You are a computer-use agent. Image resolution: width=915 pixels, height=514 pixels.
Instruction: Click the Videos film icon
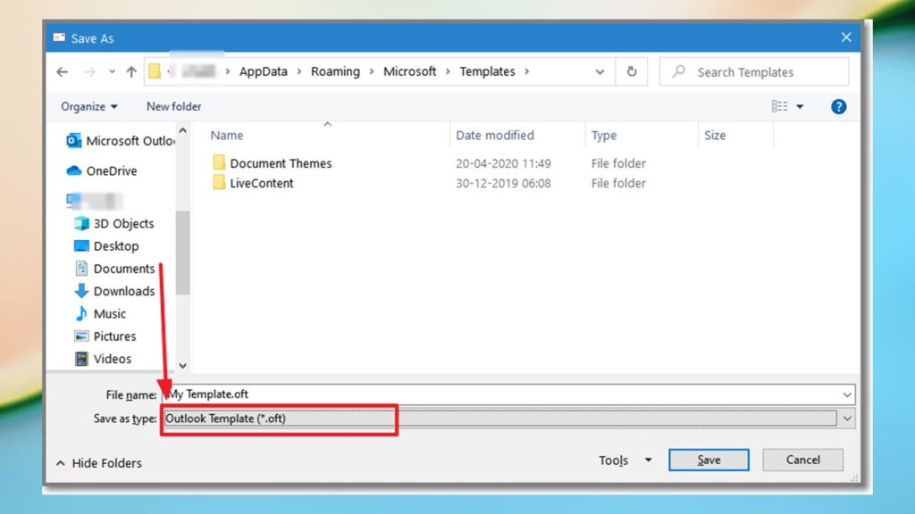81,359
